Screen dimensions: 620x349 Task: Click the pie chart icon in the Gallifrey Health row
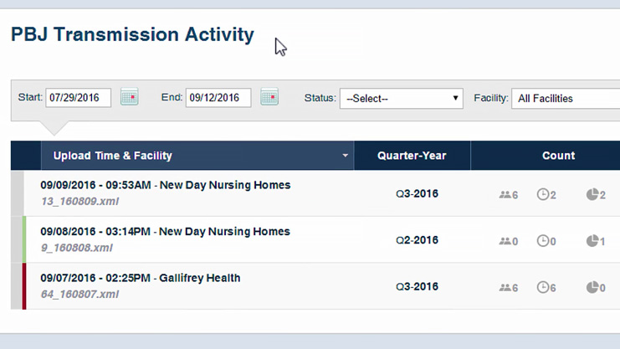pyautogui.click(x=592, y=287)
